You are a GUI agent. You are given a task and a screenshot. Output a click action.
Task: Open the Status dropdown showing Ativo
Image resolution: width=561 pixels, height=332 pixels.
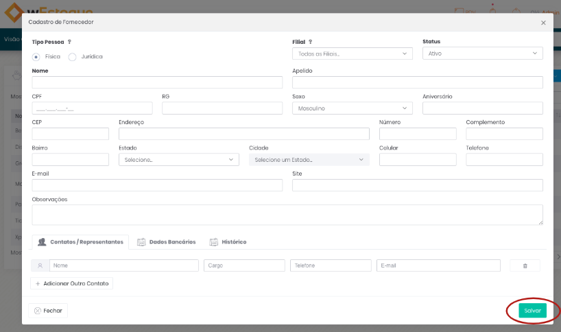pyautogui.click(x=483, y=54)
